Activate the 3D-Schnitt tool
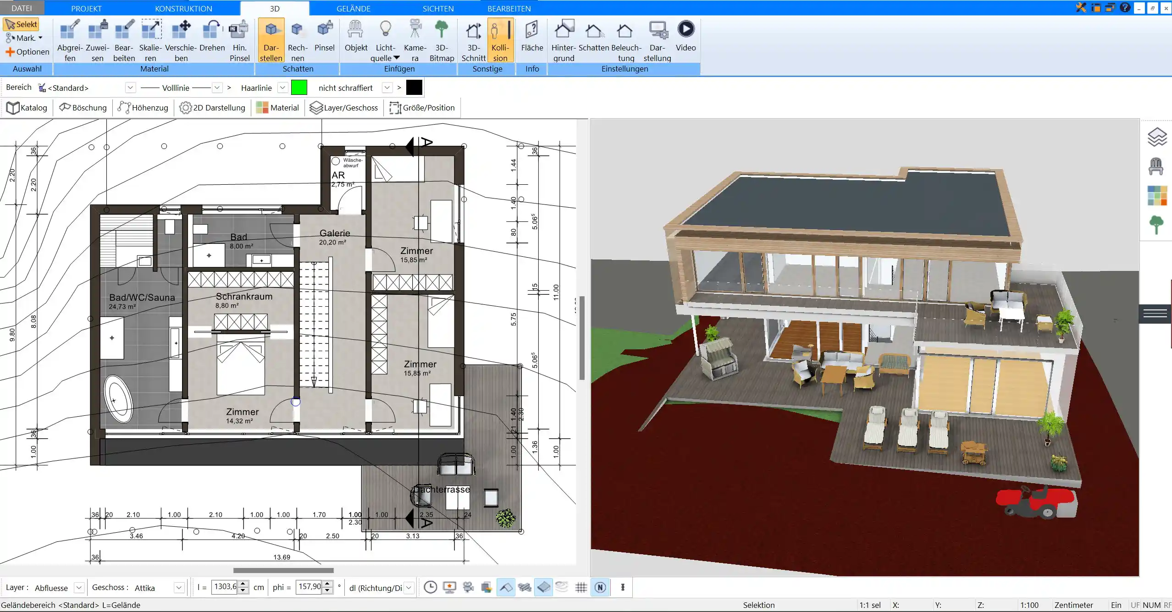This screenshot has width=1172, height=612. coord(474,40)
